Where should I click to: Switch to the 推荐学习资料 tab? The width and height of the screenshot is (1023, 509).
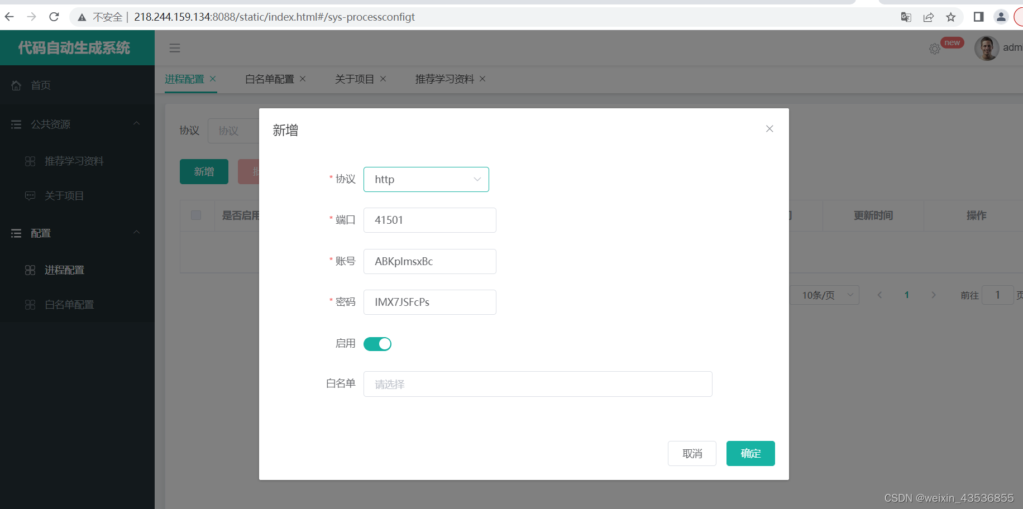click(x=444, y=79)
